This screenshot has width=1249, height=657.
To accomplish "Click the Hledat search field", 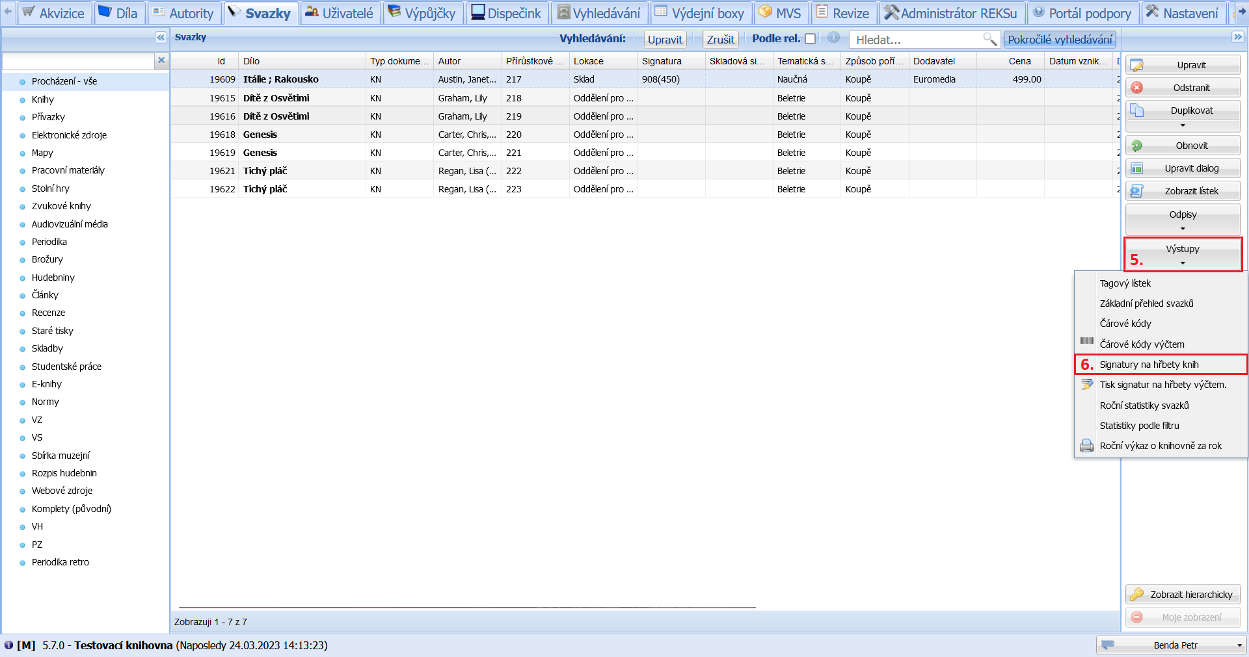I will point(917,40).
